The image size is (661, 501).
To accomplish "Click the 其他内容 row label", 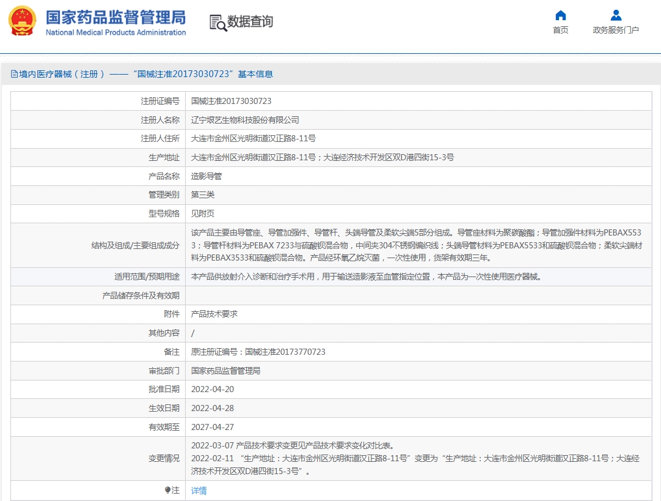I will click(x=164, y=333).
